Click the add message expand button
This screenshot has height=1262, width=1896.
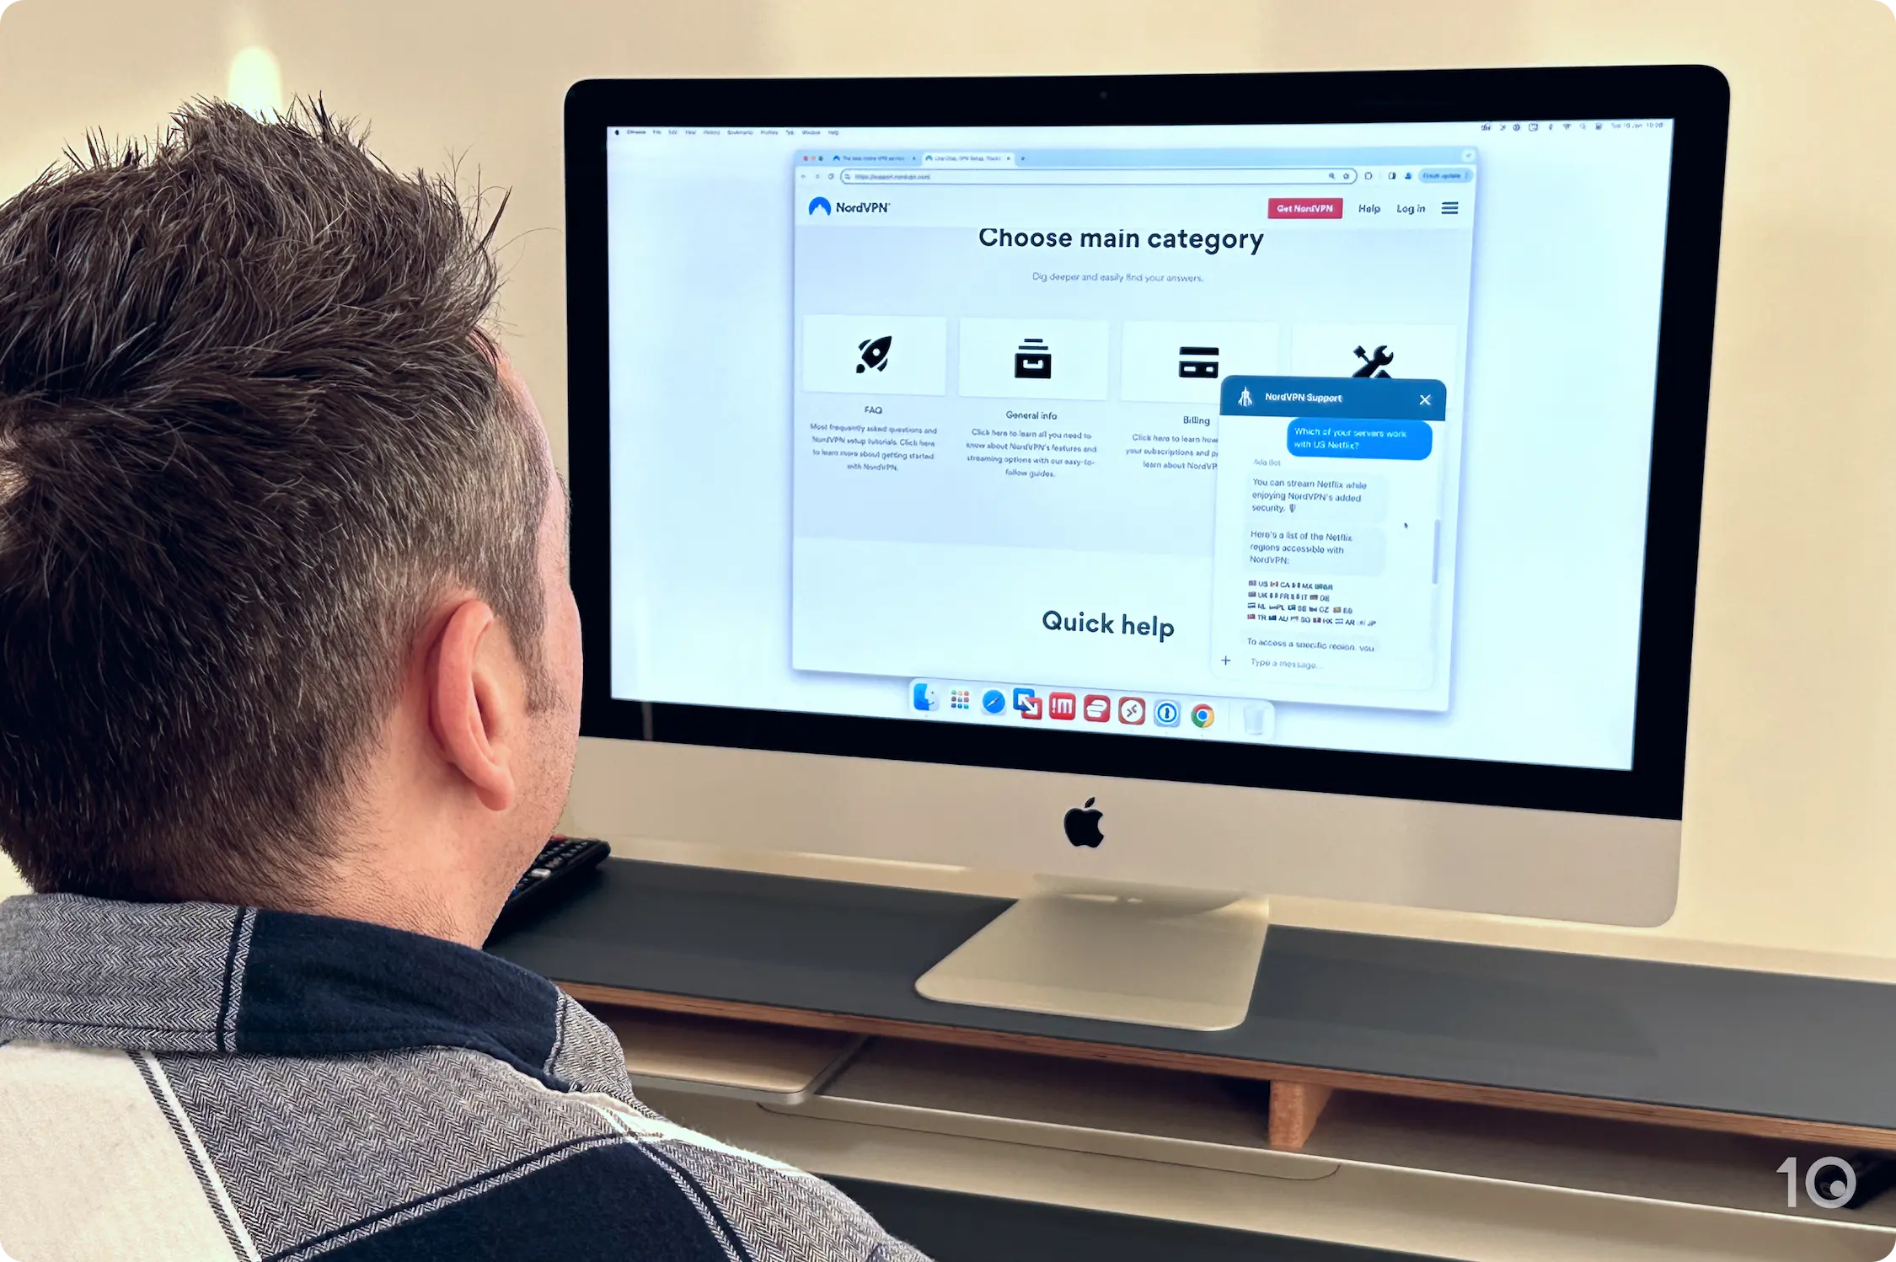click(x=1223, y=663)
